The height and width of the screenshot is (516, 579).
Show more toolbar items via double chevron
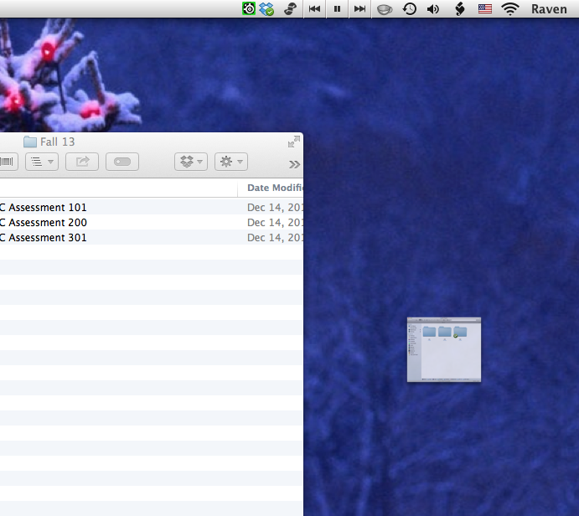pos(294,164)
